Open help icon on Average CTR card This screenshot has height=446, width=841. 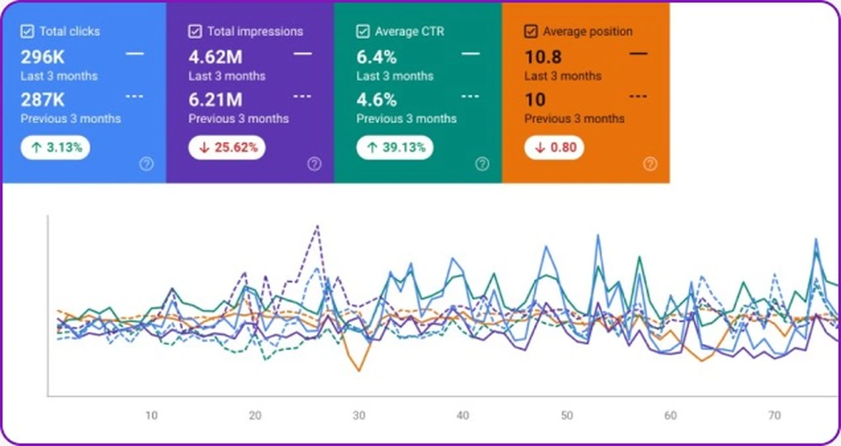(483, 164)
